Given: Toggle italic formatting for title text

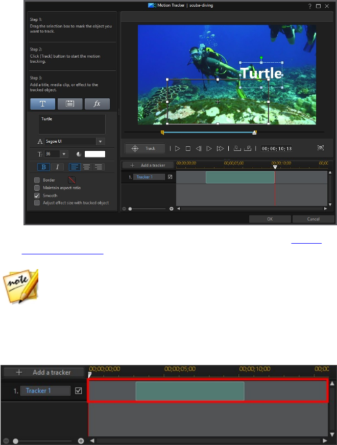Looking at the screenshot, I should point(58,167).
